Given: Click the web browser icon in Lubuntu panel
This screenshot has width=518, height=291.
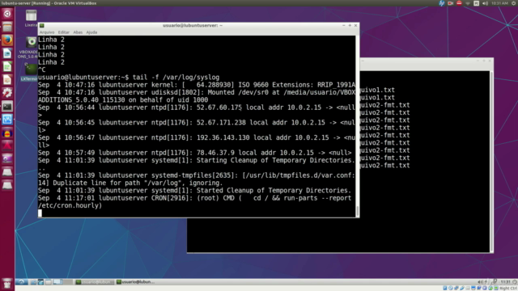Looking at the screenshot, I should [40, 282].
